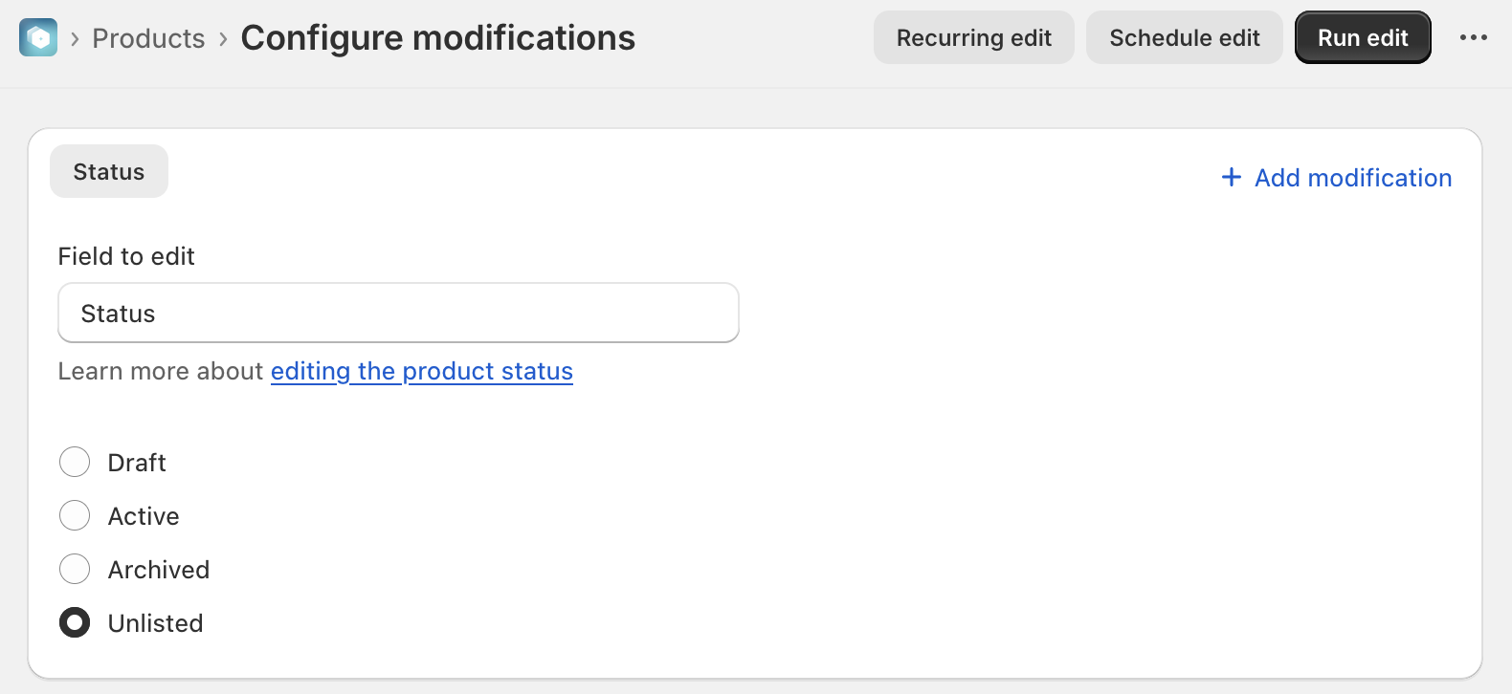Click the plus icon beside Add modification

[1232, 178]
